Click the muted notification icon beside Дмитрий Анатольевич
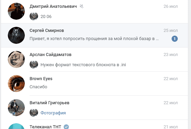Viewport: 191px width, 129px height. tap(82, 6)
